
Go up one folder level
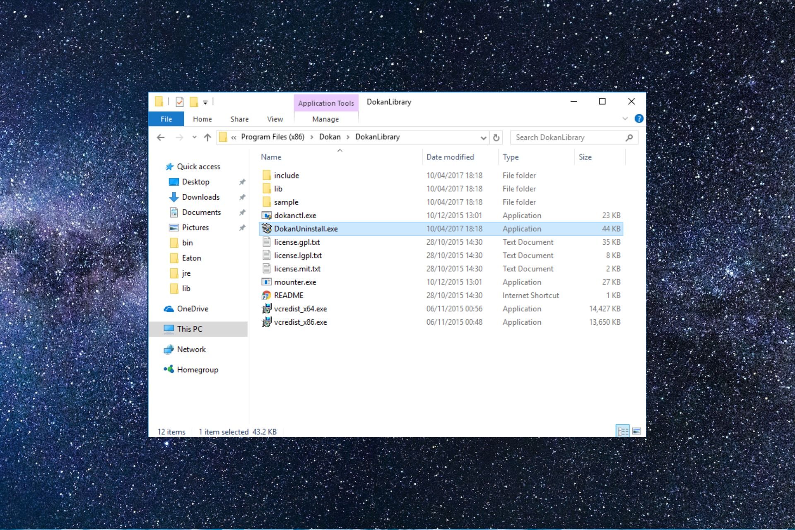point(207,137)
